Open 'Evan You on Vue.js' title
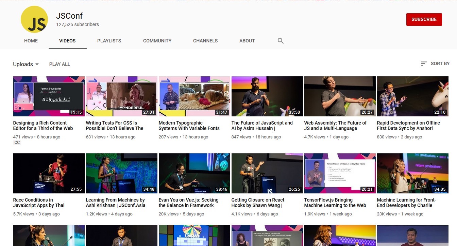Viewport: 457px width, 246px height. tap(189, 203)
